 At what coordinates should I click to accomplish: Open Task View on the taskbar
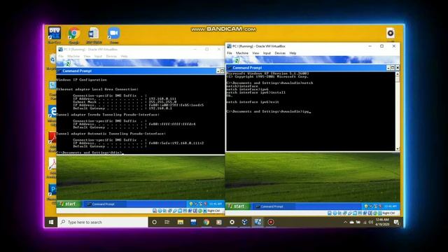click(x=167, y=222)
